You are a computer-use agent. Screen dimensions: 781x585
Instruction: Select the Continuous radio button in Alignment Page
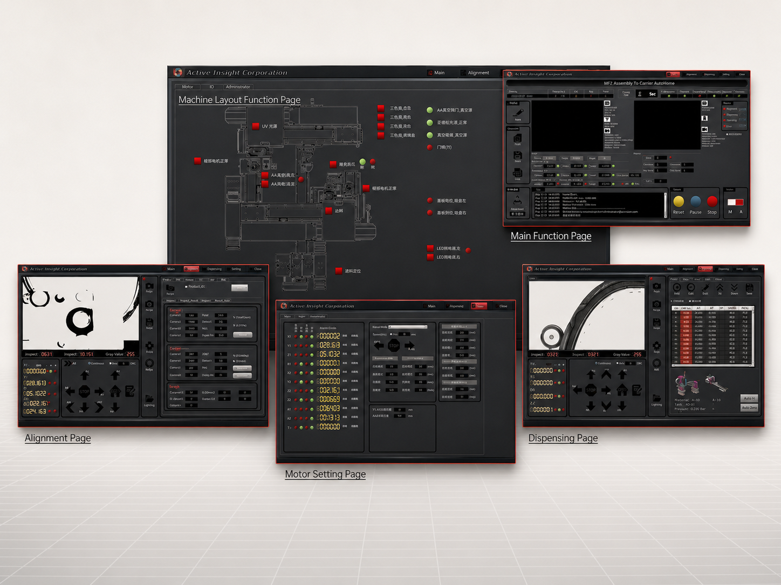click(90, 363)
